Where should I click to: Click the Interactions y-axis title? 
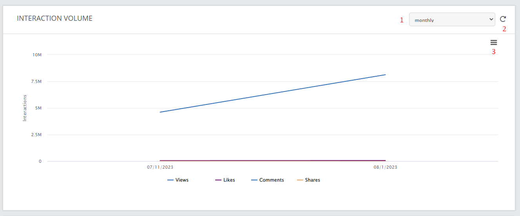pyautogui.click(x=25, y=108)
